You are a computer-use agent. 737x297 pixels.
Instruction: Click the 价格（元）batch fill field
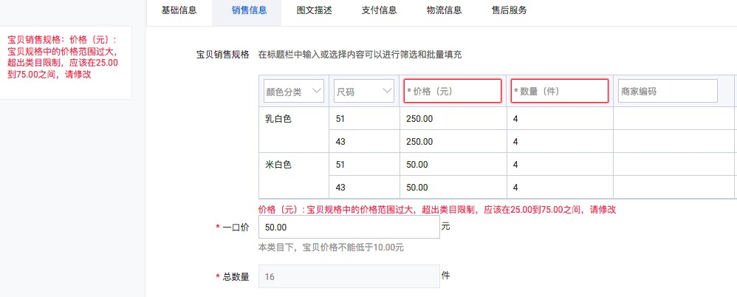click(x=453, y=92)
